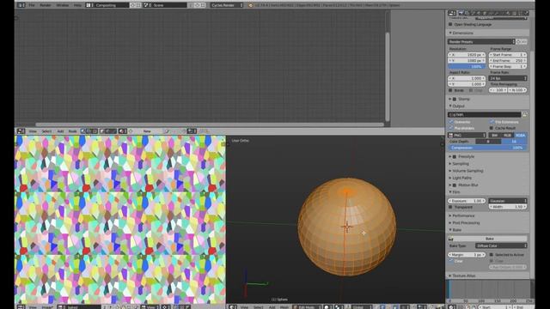The image size is (550, 309).
Task: Toggle the film Transparent checkbox
Action: click(450, 207)
